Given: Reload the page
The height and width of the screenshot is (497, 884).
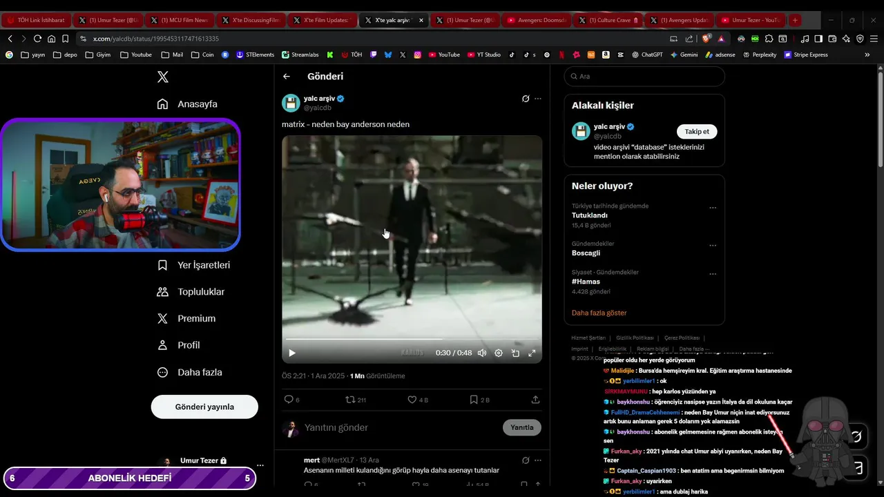Looking at the screenshot, I should [37, 39].
